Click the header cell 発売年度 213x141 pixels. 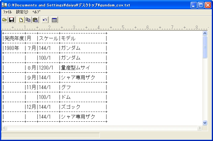tap(14, 38)
